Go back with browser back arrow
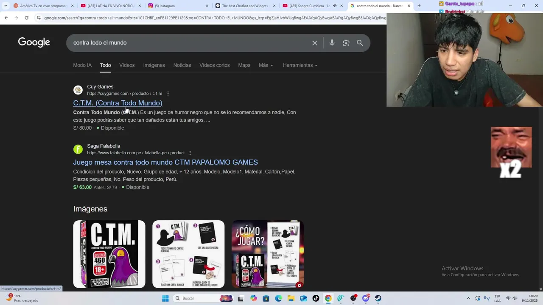This screenshot has width=543, height=305. point(6,18)
